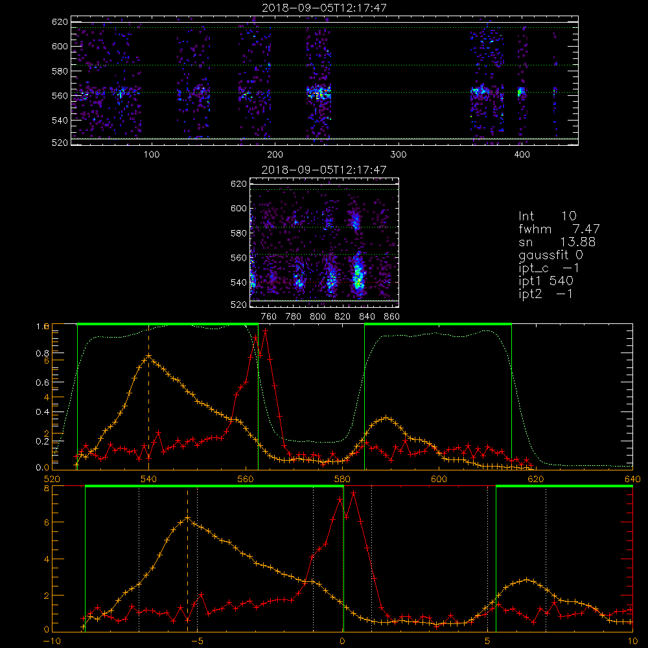Click the bright feature near x=235 in top spectrogram
The image size is (648, 648).
(319, 93)
